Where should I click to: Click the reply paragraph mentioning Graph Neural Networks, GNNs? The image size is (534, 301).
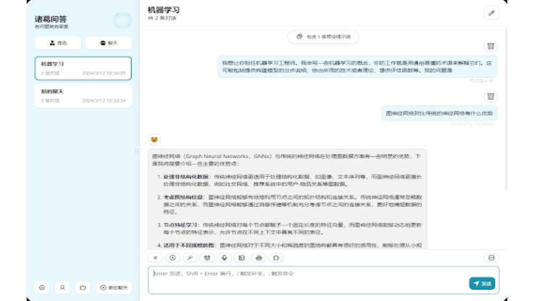point(286,160)
